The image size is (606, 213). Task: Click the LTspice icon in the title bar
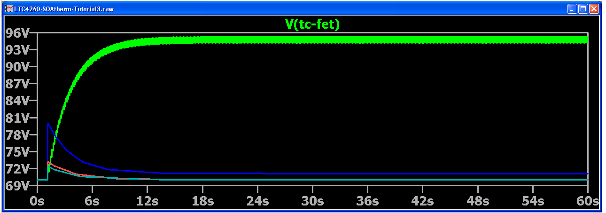(x=9, y=9)
